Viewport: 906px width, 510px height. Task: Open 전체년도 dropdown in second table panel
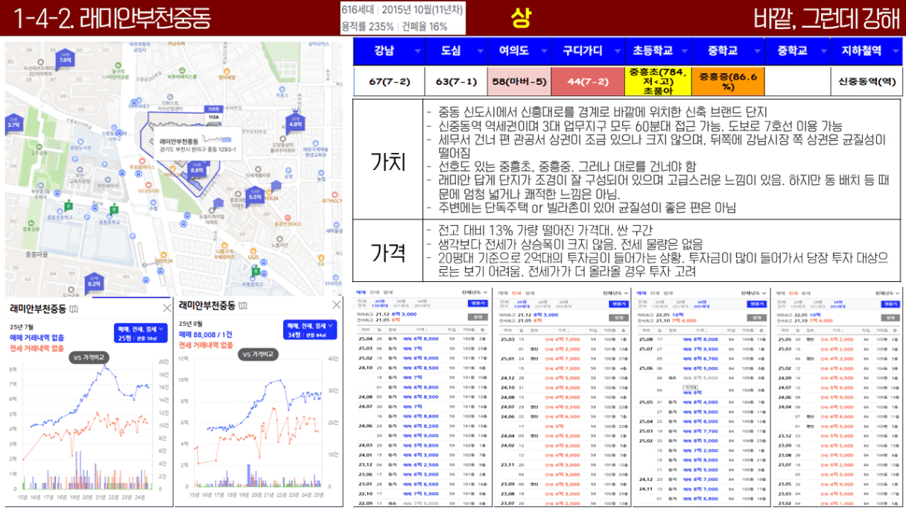coord(615,294)
